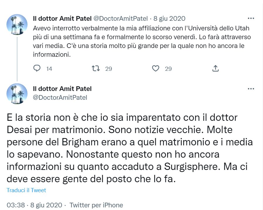Click the reply icon on first tweet

pos(37,68)
